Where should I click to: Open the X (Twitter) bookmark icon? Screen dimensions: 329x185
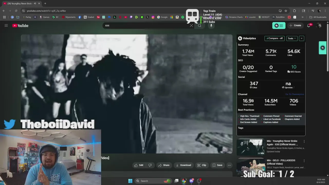tap(148, 17)
